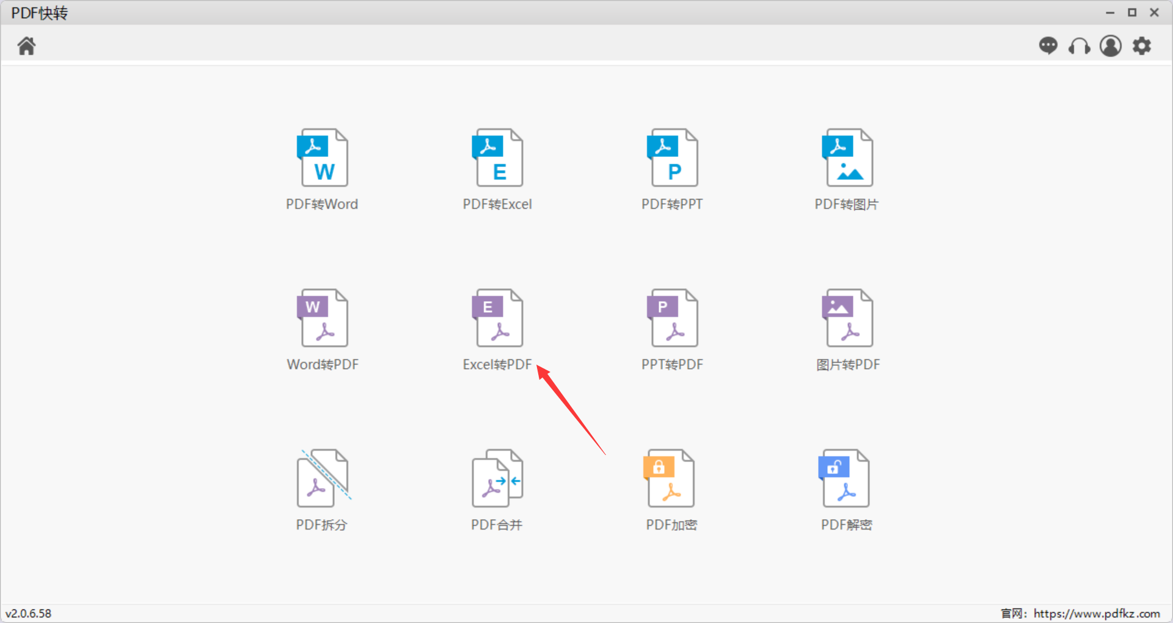Go to the home screen
This screenshot has height=623, width=1173.
coord(26,45)
